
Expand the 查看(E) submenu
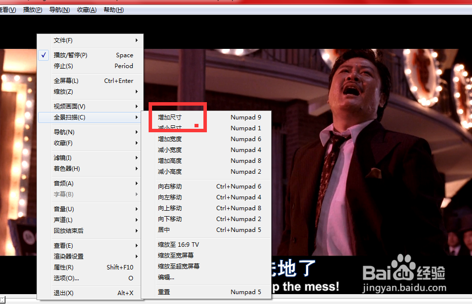[90, 246]
